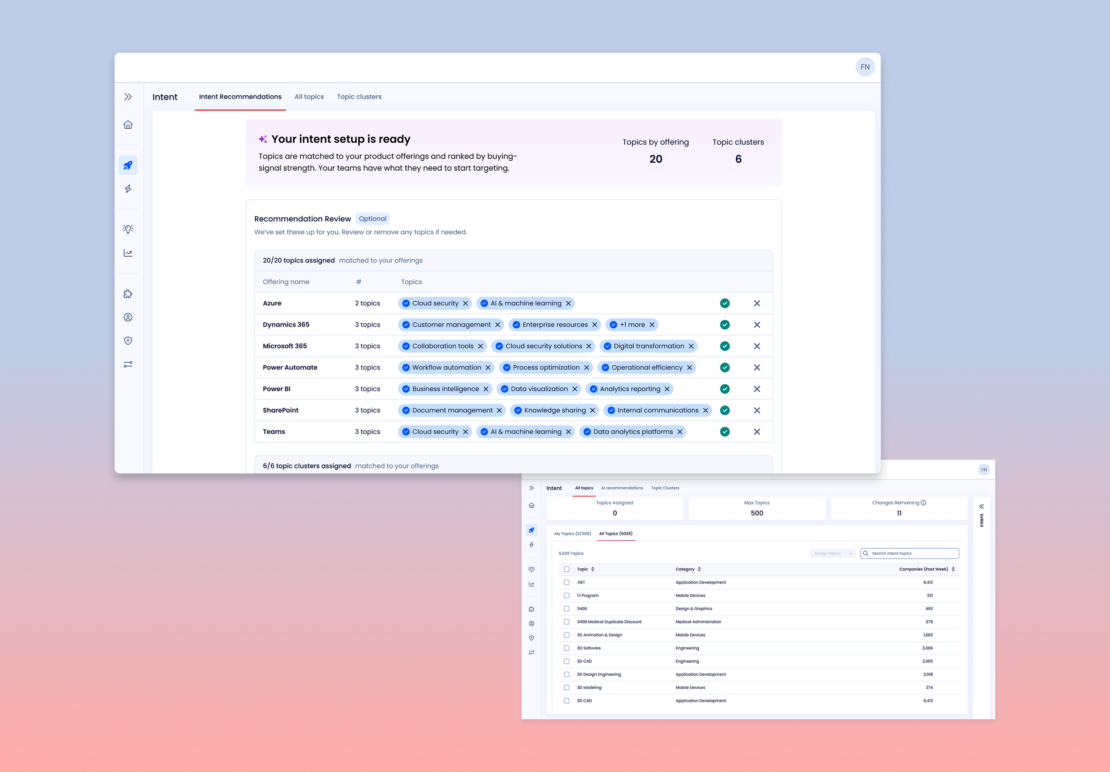Approve the SharePoint row with its green check
Image resolution: width=1110 pixels, height=772 pixels.
coord(725,410)
